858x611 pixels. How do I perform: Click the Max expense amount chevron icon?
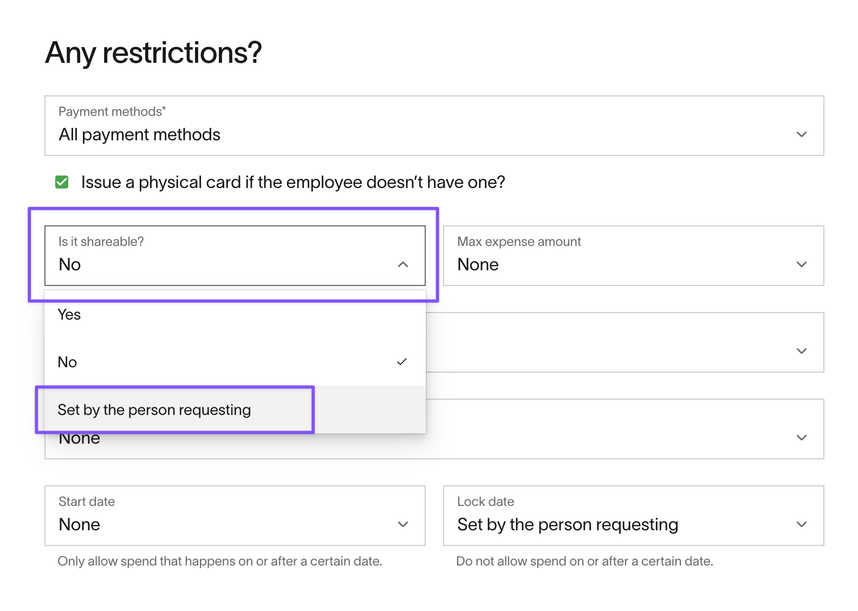tap(802, 264)
